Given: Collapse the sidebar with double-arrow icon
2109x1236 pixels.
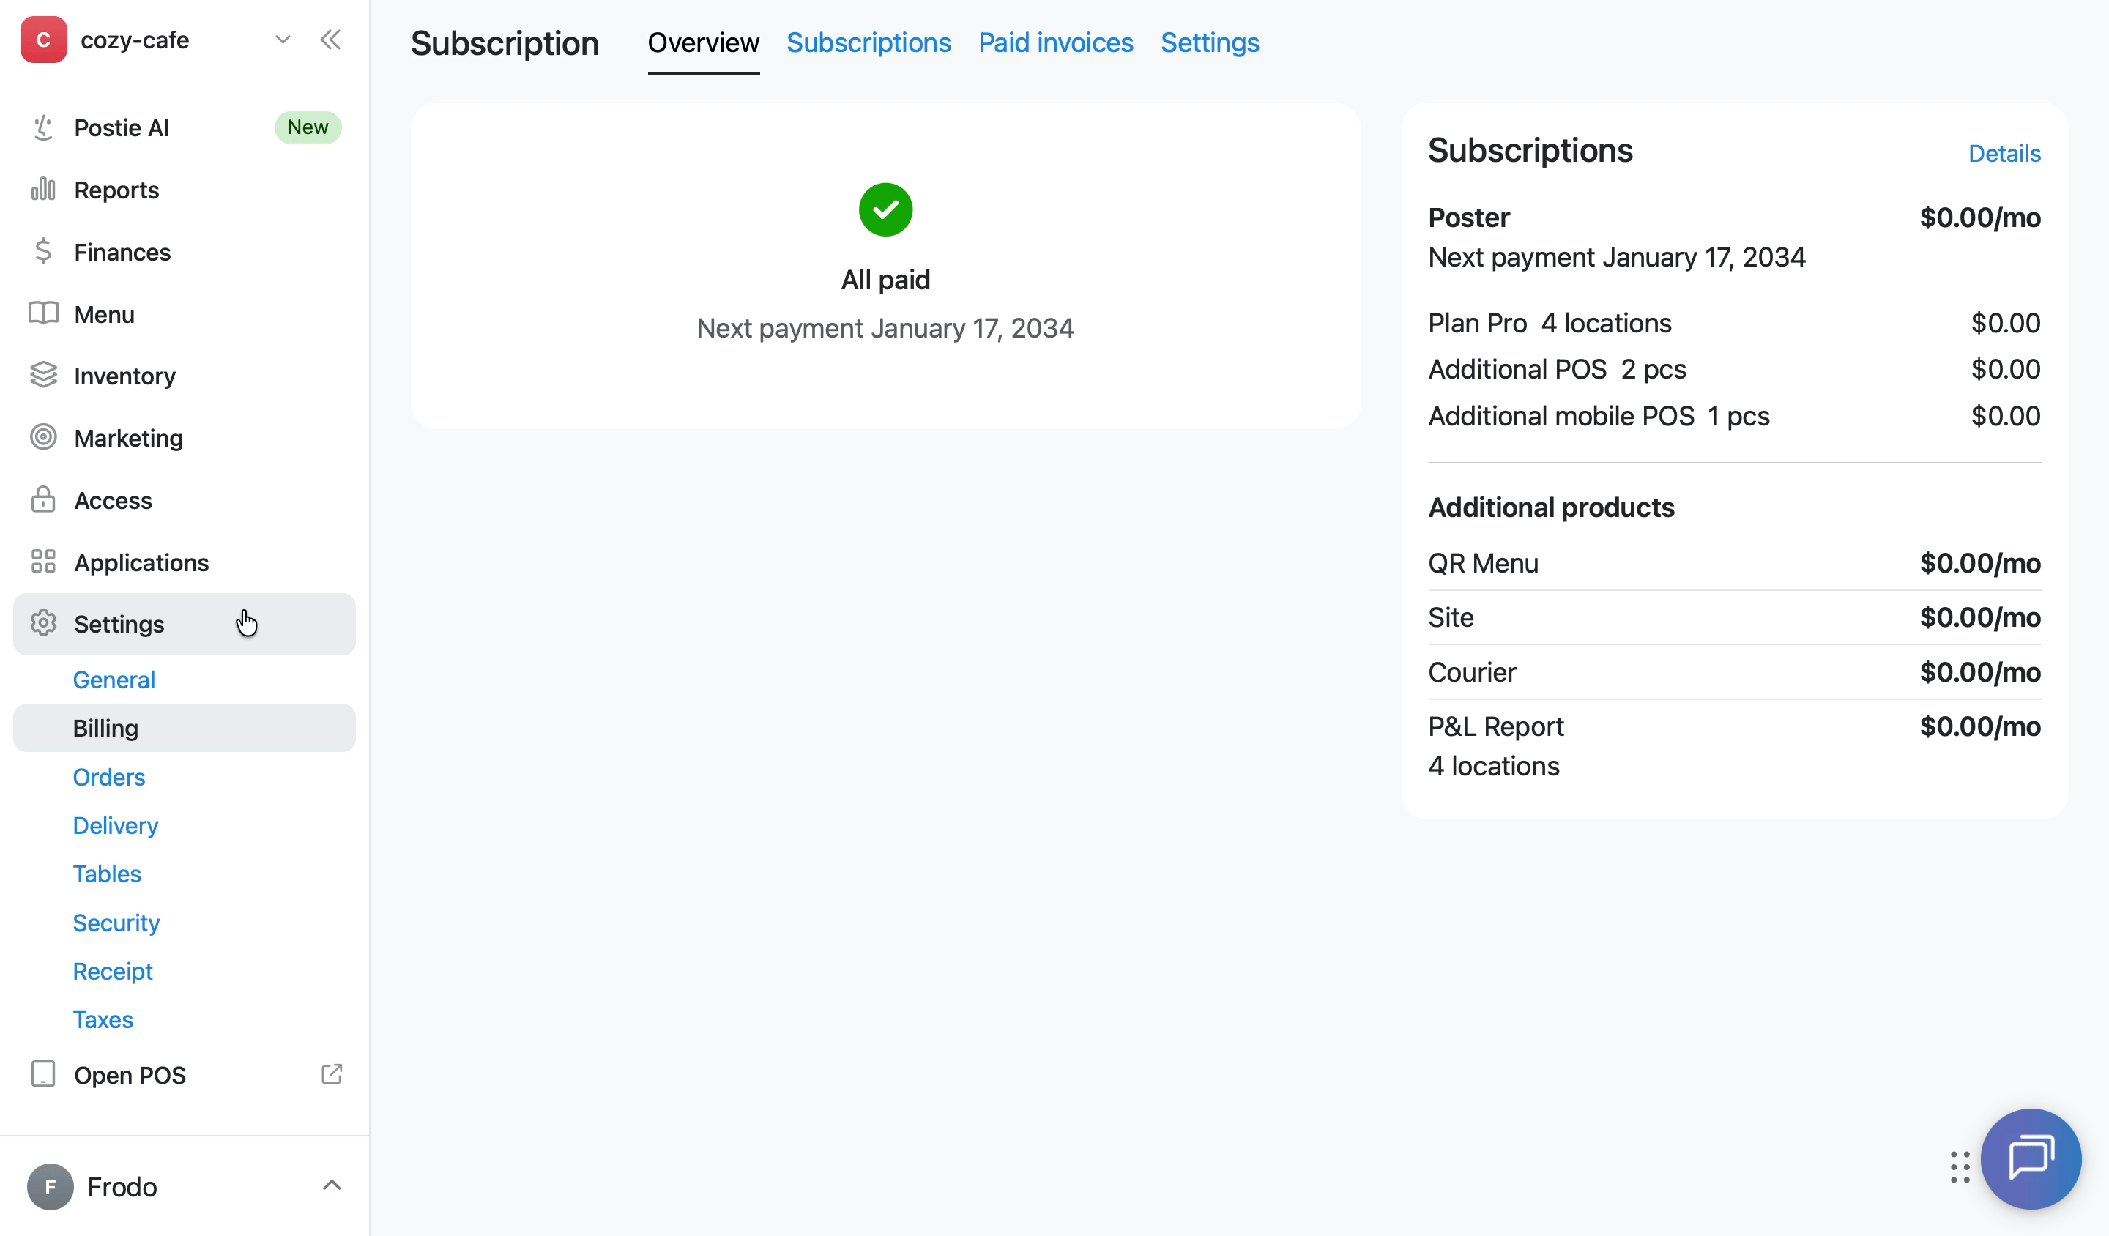Looking at the screenshot, I should click(x=330, y=40).
